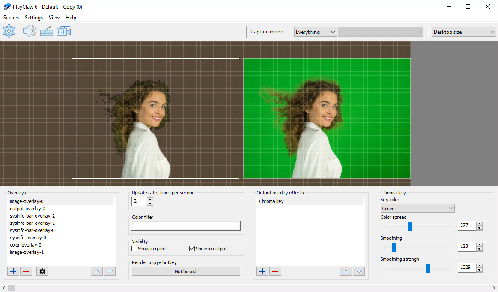The image size is (498, 292).
Task: Open the general settings gear icon
Action: pos(9,30)
